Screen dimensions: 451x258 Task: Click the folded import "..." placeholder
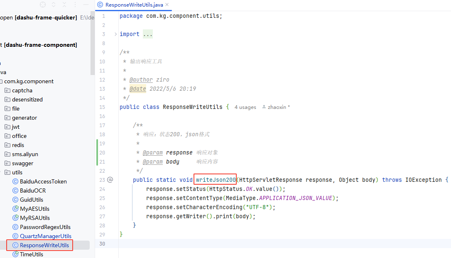tap(147, 34)
